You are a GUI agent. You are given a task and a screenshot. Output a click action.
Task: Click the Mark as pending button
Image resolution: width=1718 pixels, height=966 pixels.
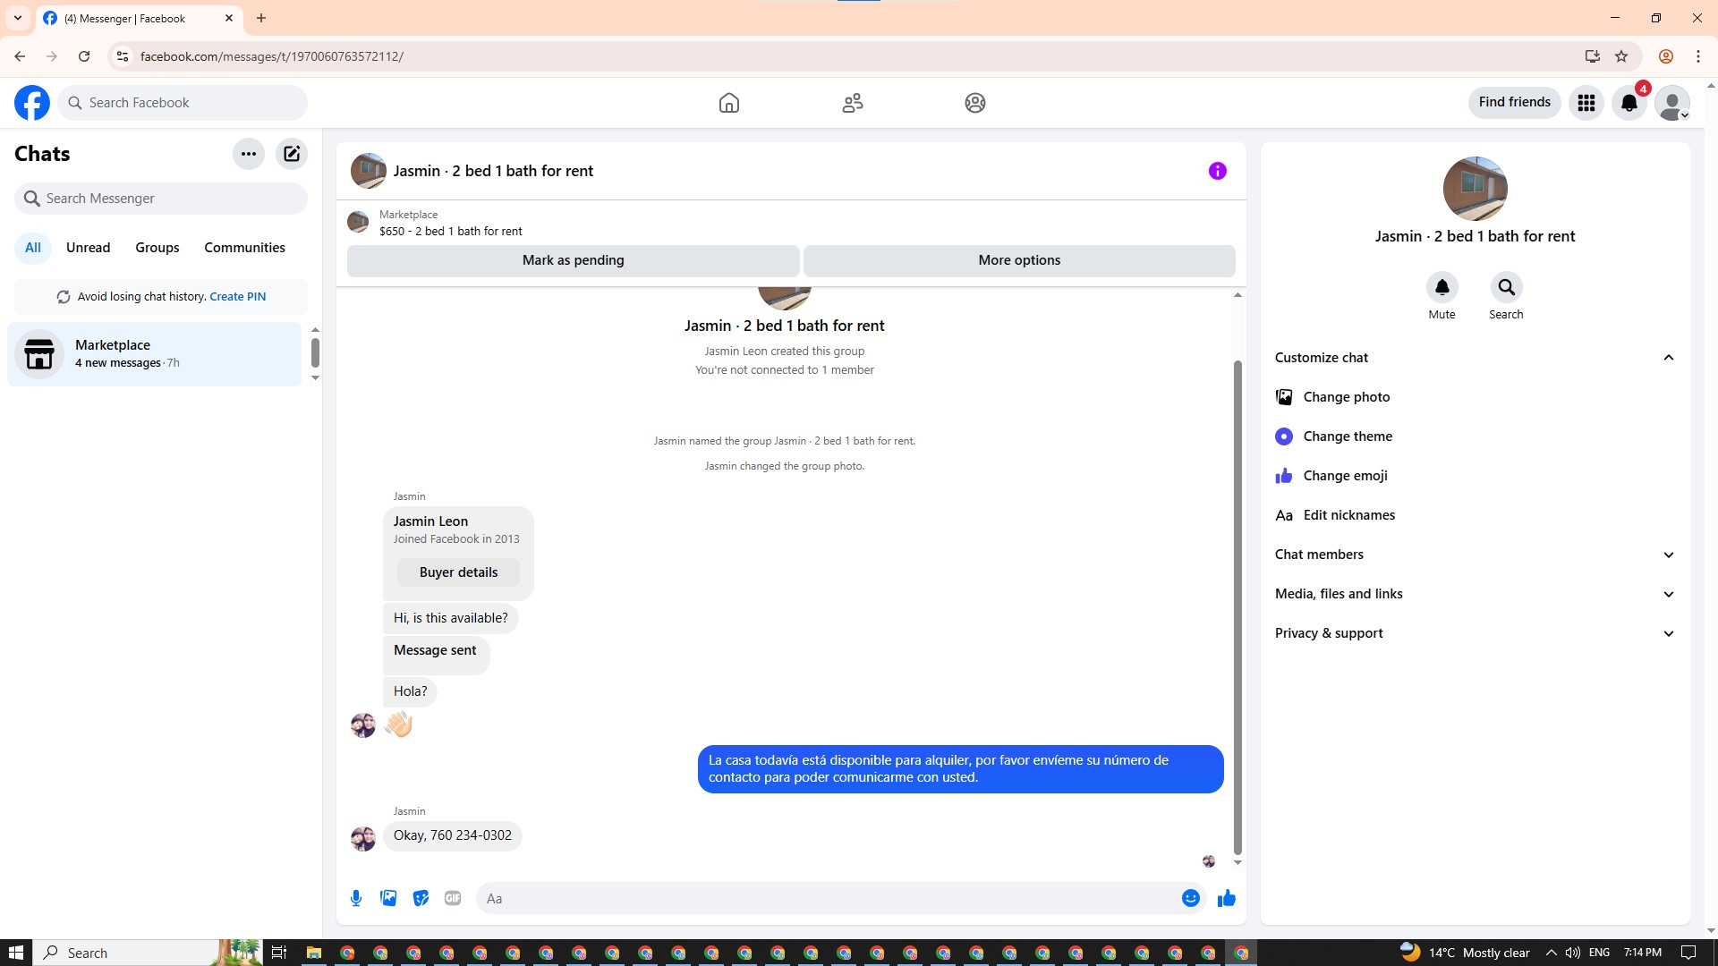click(x=573, y=260)
